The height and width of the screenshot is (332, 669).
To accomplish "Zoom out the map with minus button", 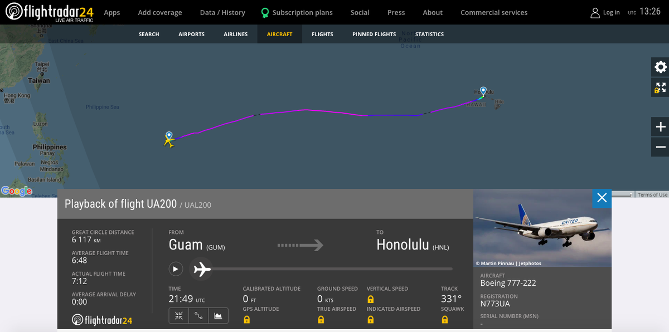I will click(661, 147).
